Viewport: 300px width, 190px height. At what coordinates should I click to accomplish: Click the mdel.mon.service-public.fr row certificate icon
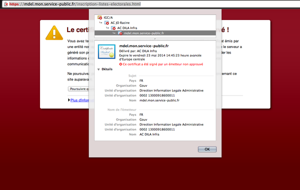pyautogui.click(x=120, y=33)
